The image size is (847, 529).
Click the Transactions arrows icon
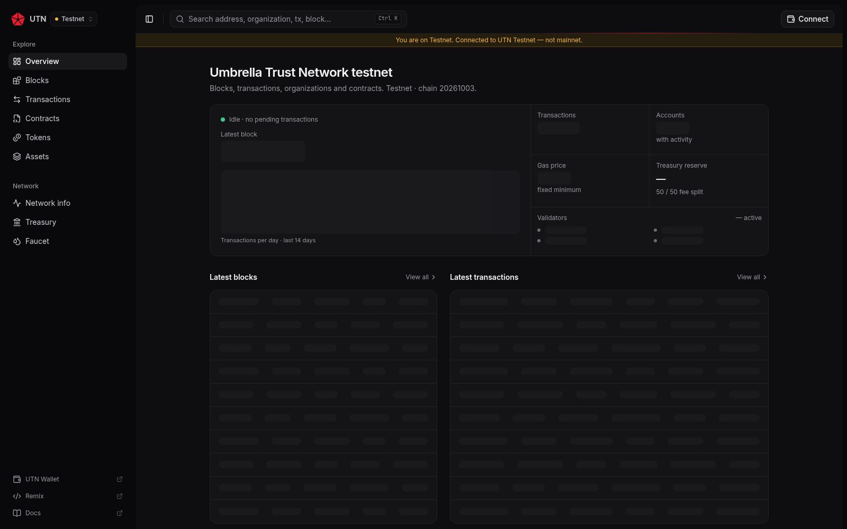tap(17, 99)
